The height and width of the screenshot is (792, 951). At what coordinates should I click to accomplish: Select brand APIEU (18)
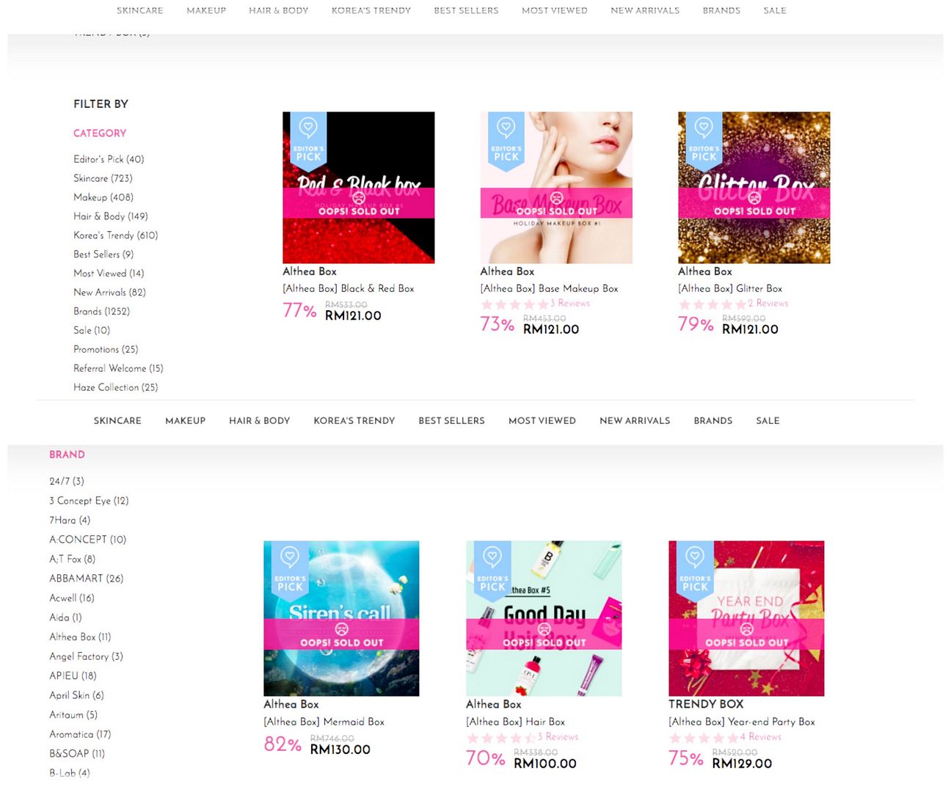click(x=73, y=675)
